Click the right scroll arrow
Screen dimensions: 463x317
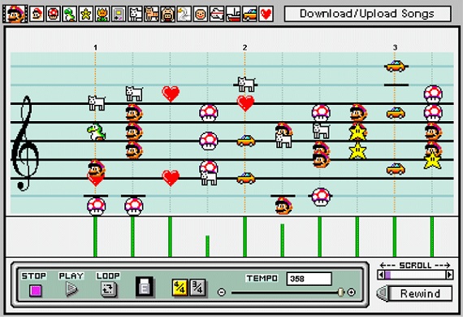point(450,275)
